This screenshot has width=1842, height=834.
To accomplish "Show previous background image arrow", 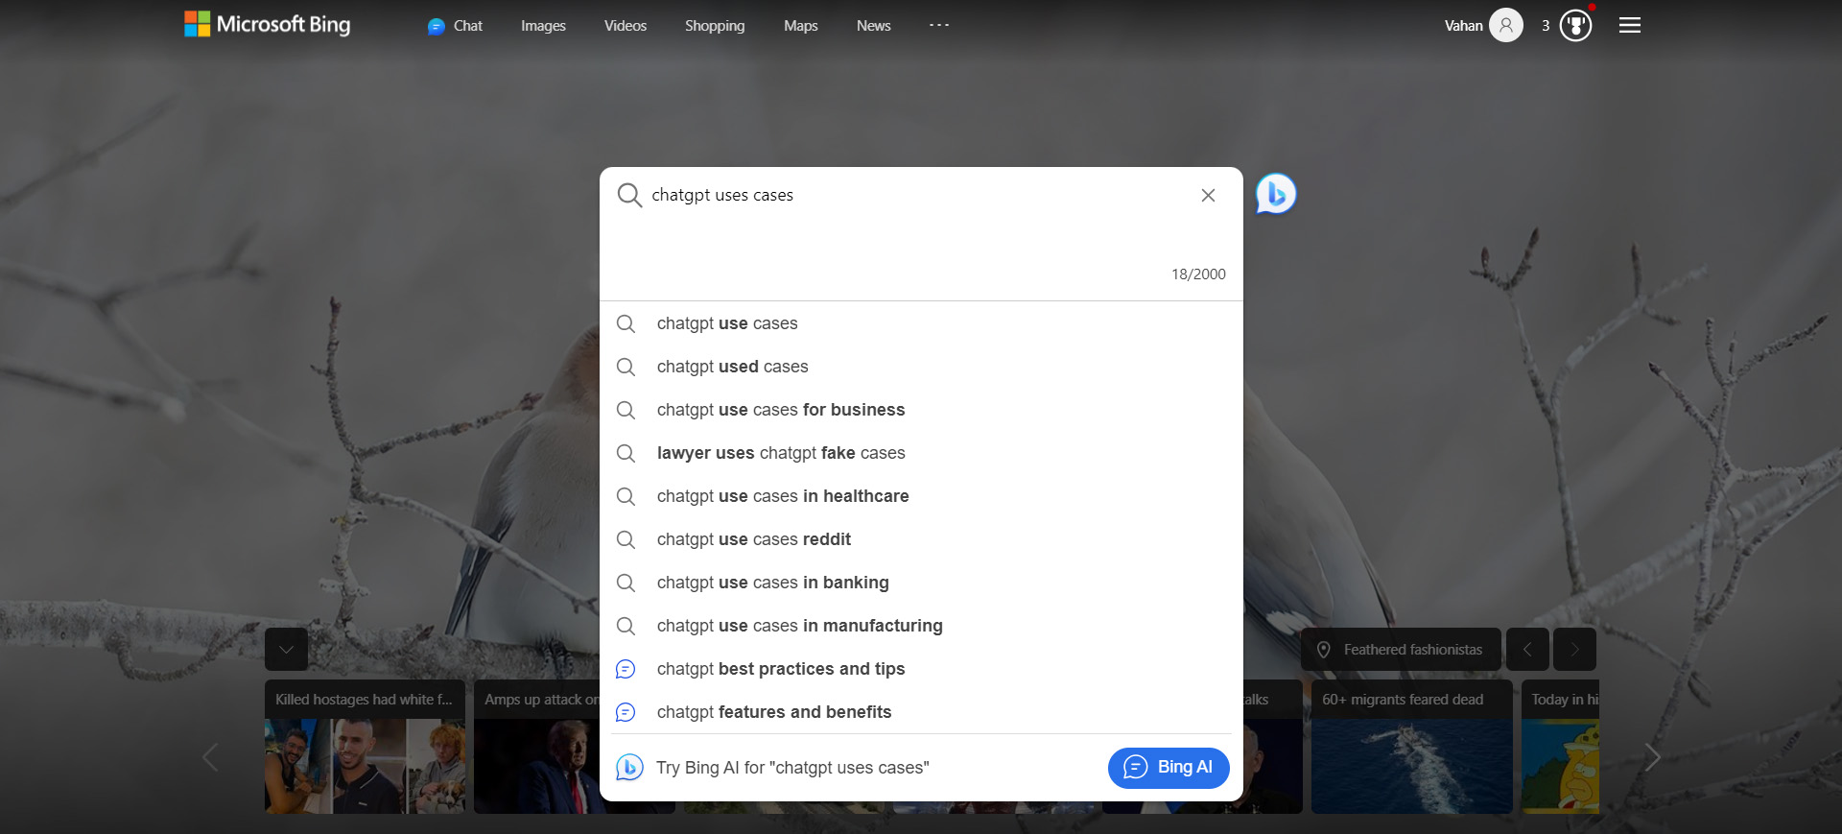I will [x=1527, y=650].
